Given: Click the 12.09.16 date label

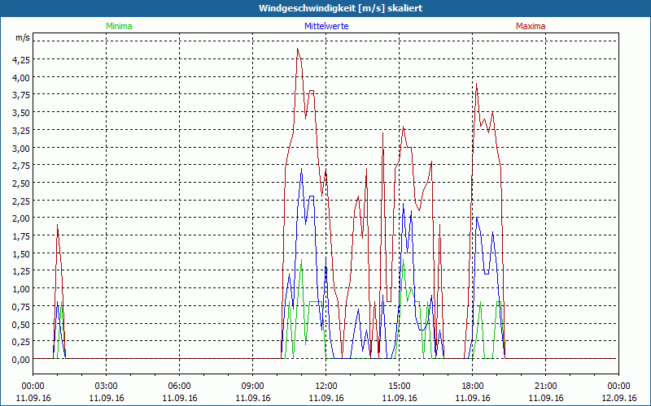Looking at the screenshot, I should click(618, 398).
